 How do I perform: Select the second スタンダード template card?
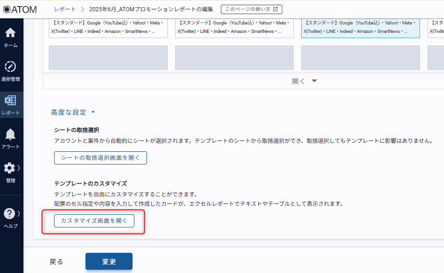(x=234, y=27)
